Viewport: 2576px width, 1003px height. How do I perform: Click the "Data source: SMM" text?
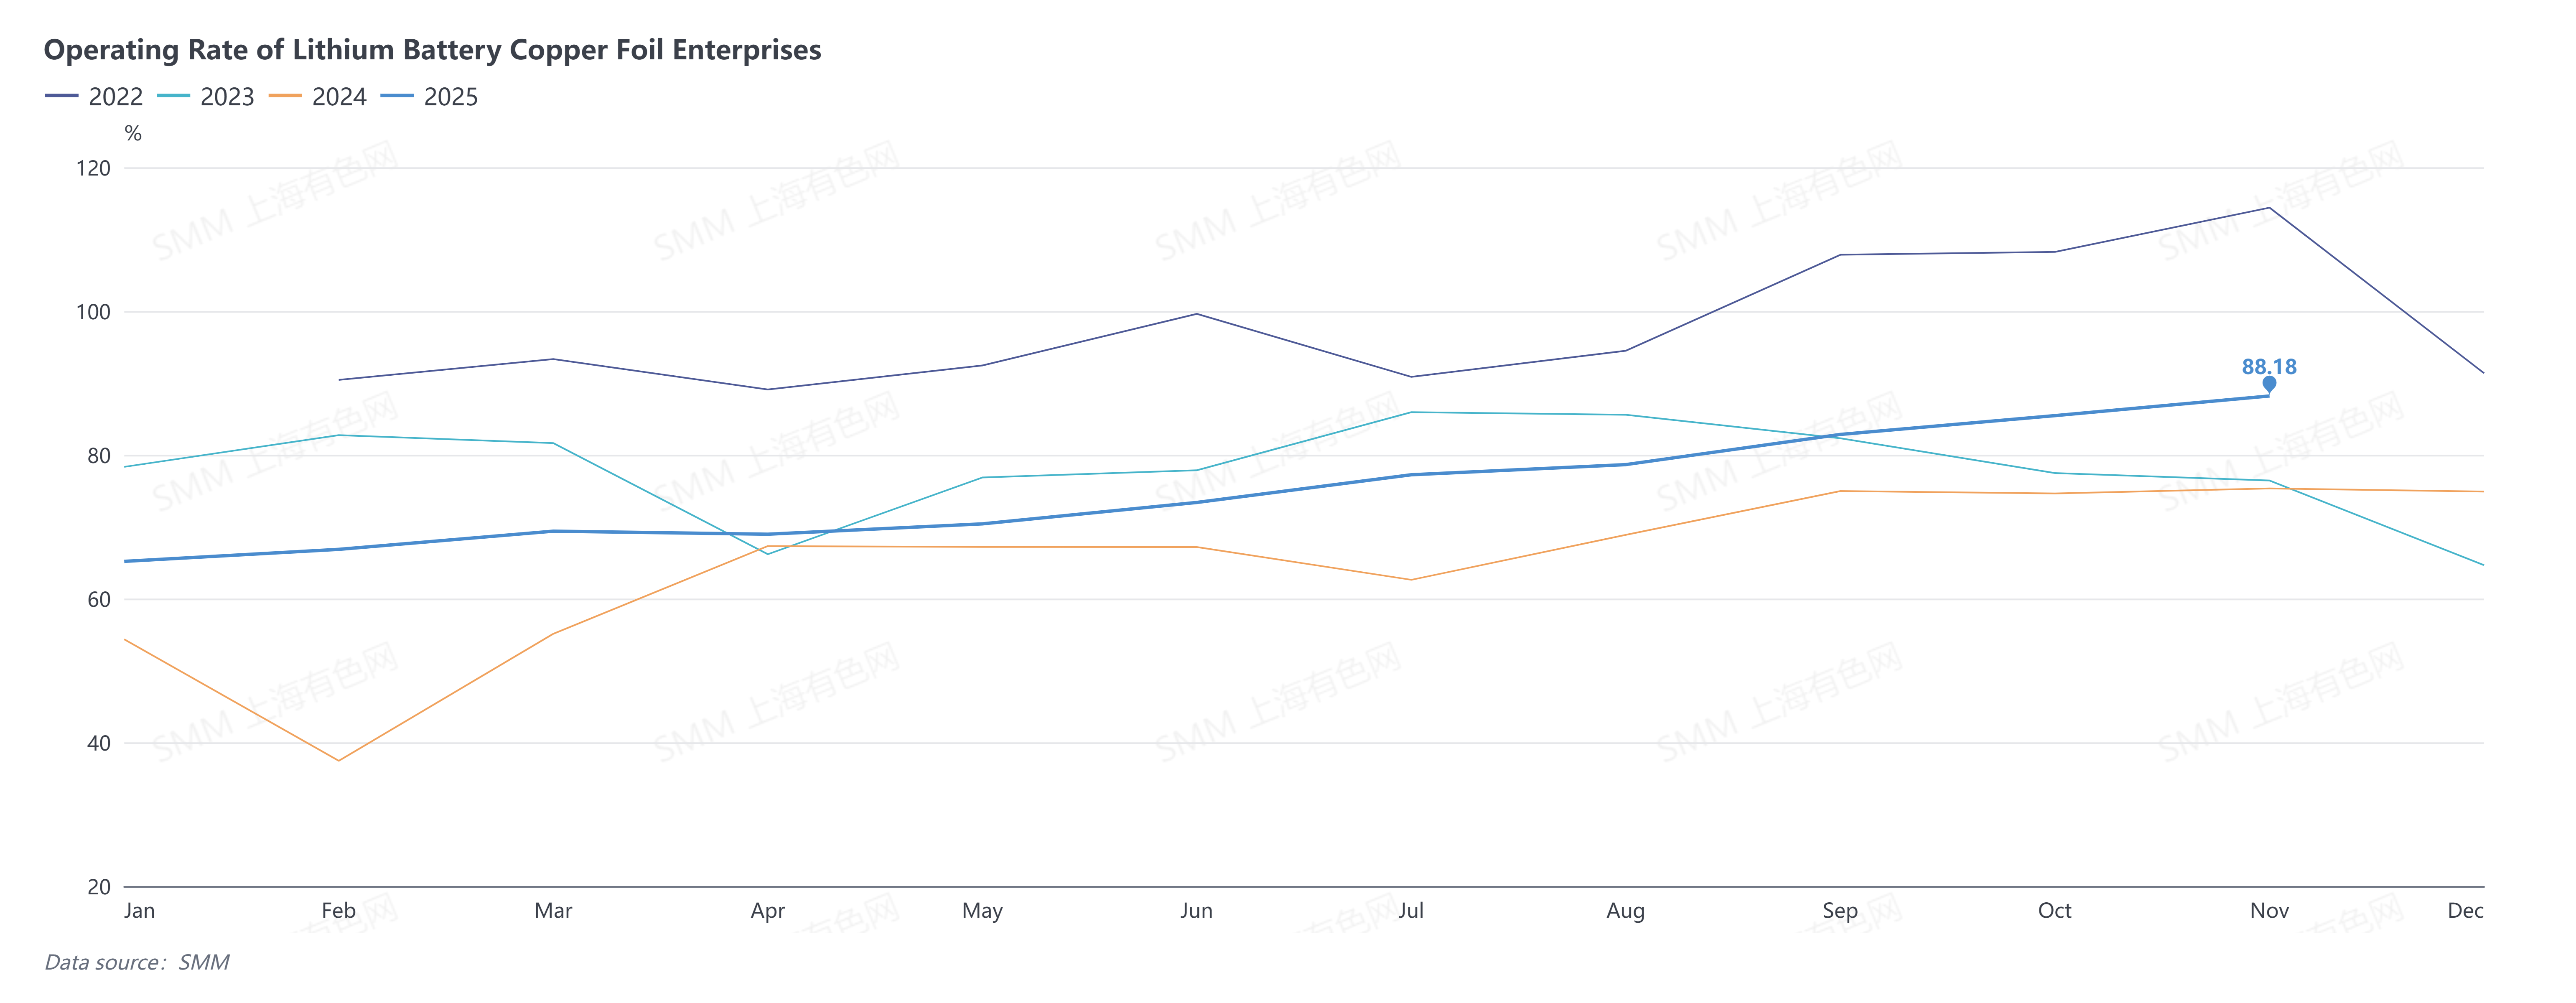coord(137,962)
